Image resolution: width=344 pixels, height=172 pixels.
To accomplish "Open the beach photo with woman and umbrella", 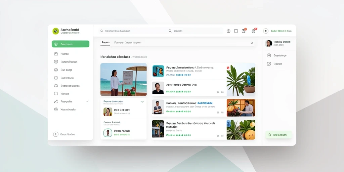I will point(124,79).
